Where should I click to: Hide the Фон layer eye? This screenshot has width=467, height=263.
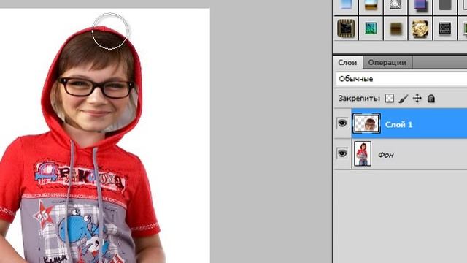(342, 153)
